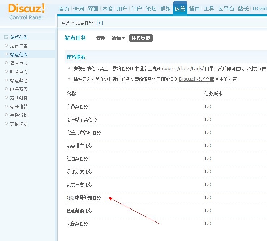Click the QQ 帐号绑定任务 row name
Image resolution: width=267 pixels, height=241 pixels.
click(x=84, y=198)
